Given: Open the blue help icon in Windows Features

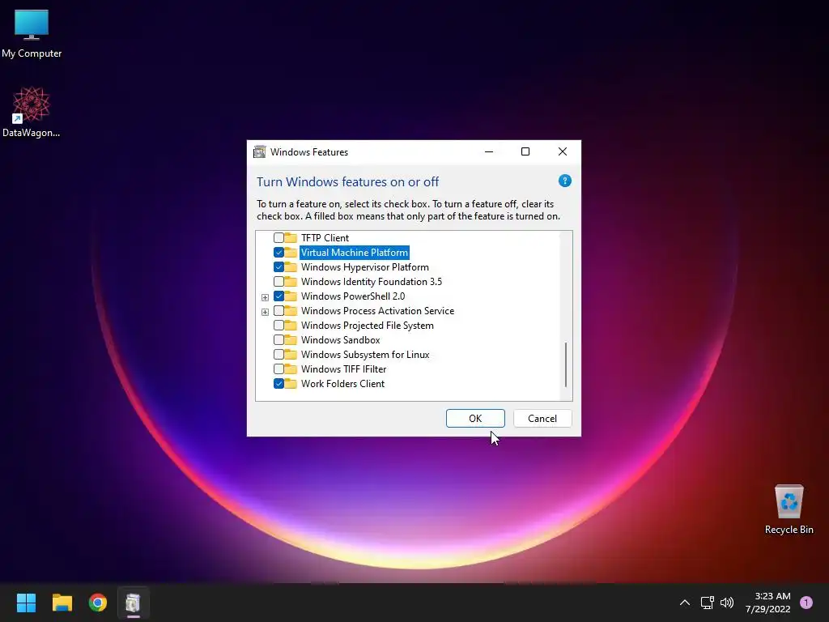Looking at the screenshot, I should click(564, 181).
